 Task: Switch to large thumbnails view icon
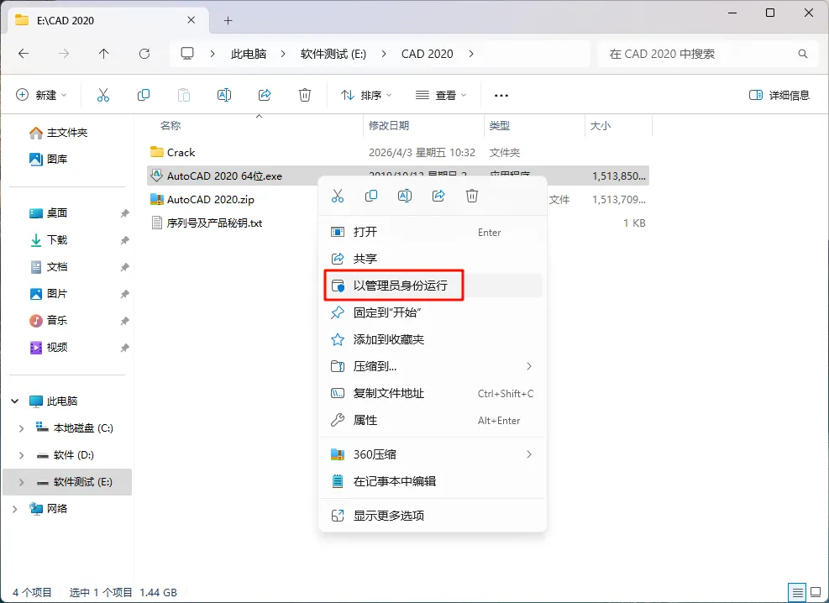[x=816, y=592]
